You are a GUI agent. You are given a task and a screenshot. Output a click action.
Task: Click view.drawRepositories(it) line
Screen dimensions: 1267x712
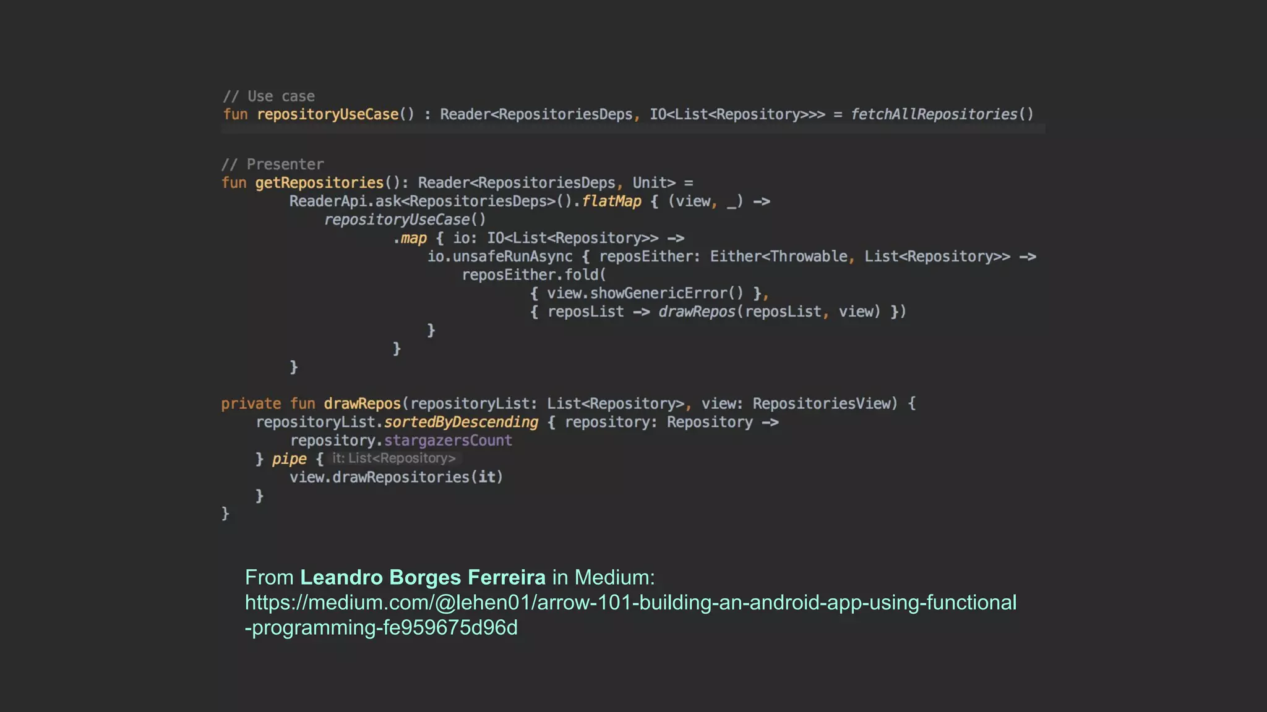[396, 477]
